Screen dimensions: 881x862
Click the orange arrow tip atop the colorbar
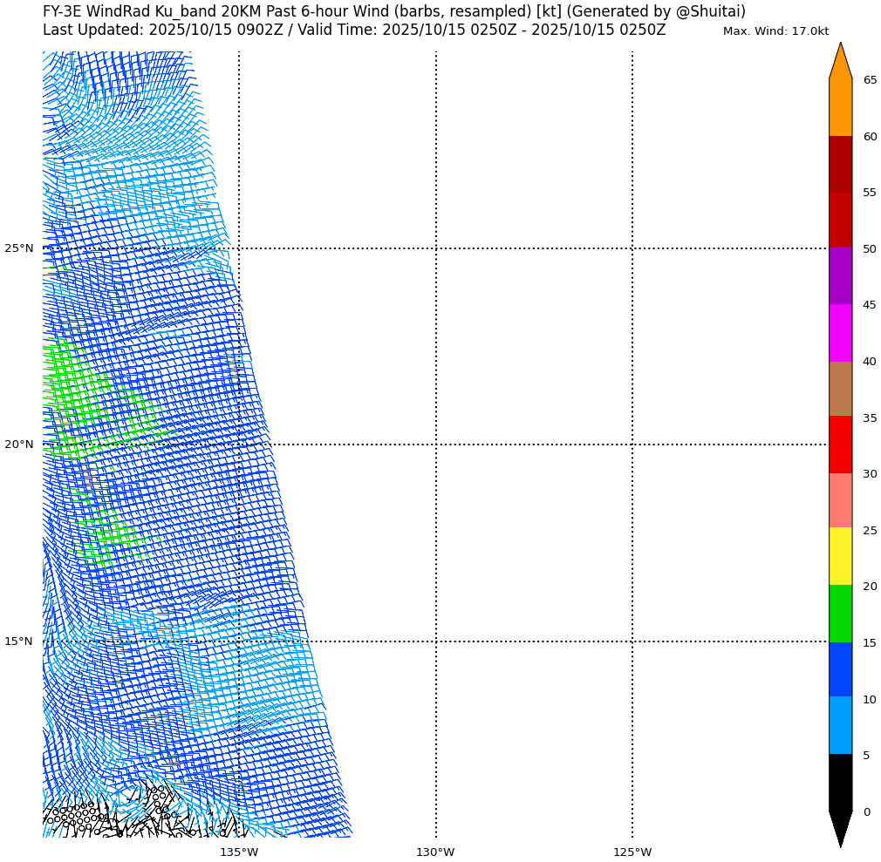pos(840,61)
